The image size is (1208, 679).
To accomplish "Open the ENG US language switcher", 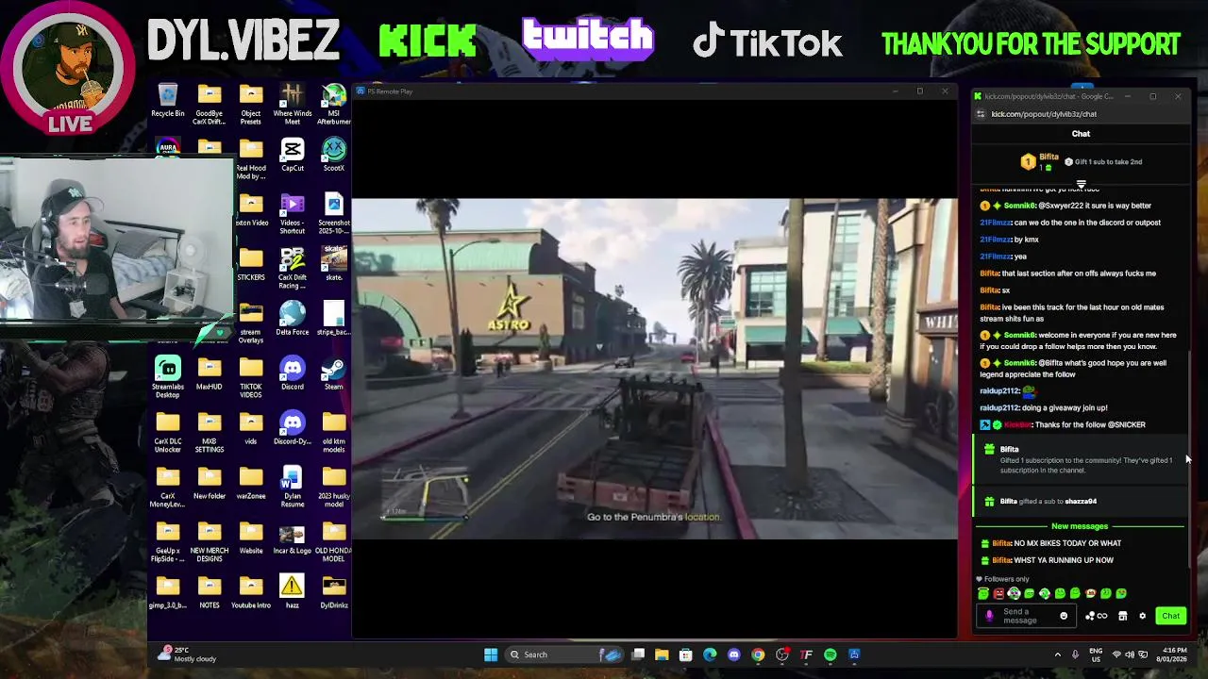I will click(1096, 654).
